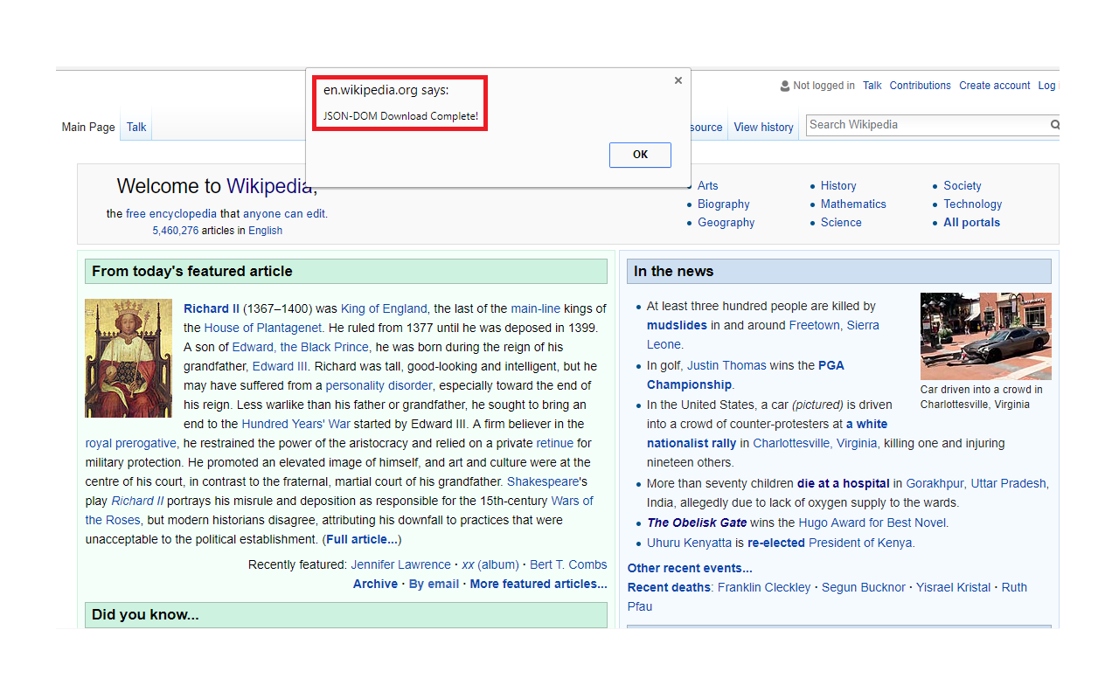Switch to the Talk tab
1119x699 pixels.
coord(136,128)
